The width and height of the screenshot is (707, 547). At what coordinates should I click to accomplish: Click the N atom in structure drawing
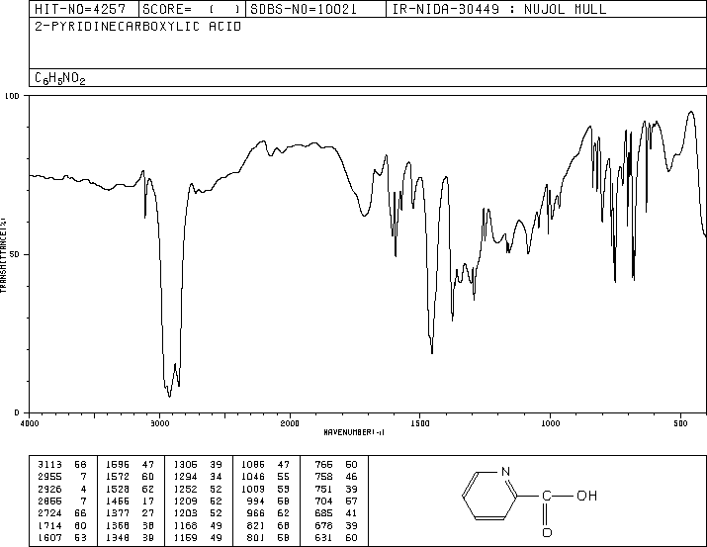[505, 472]
